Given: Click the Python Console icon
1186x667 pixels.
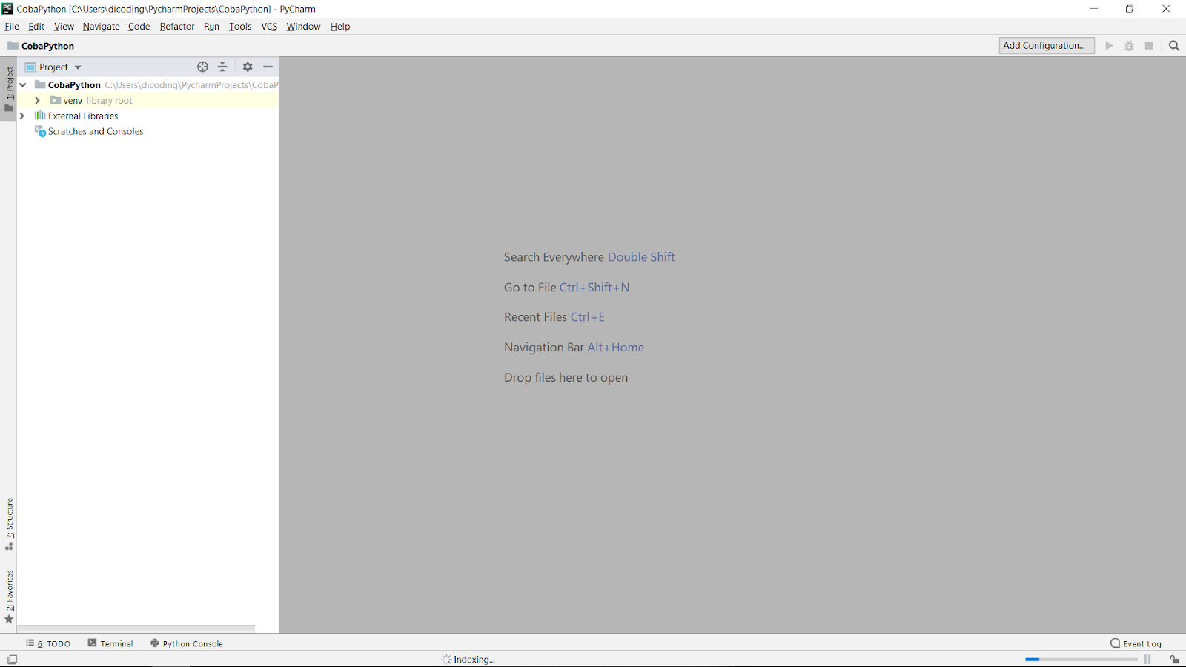Looking at the screenshot, I should click(155, 643).
